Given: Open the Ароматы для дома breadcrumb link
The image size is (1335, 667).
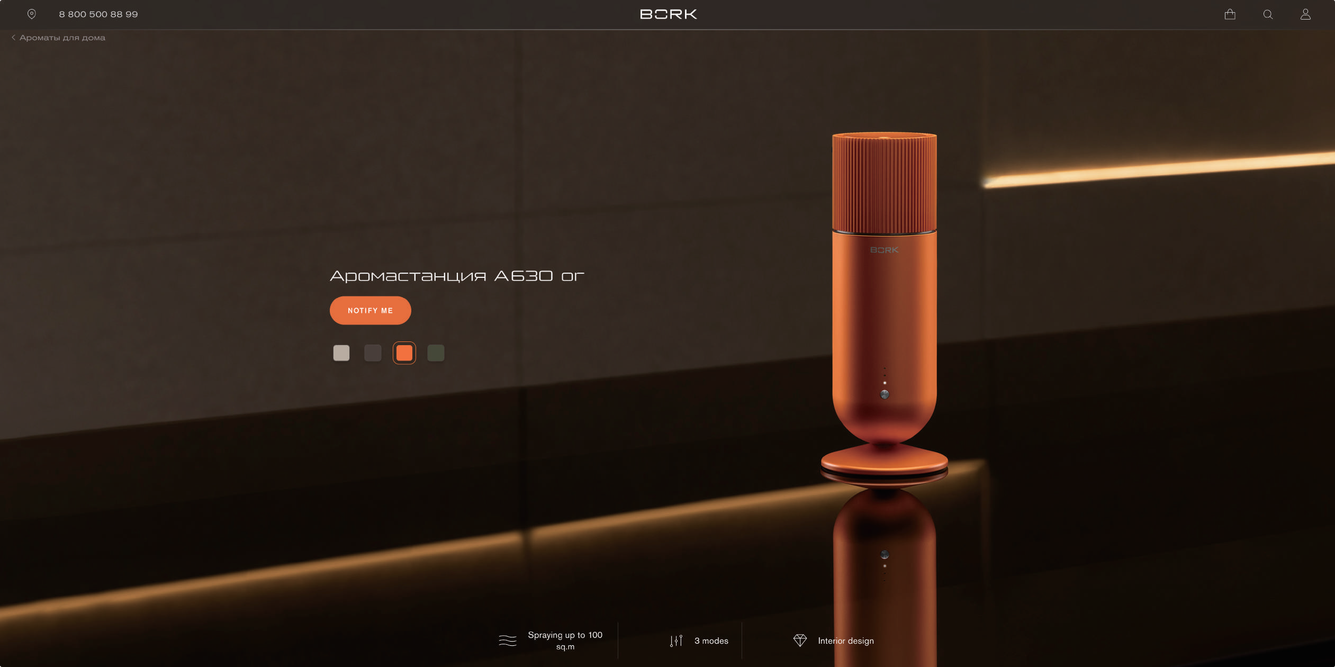Looking at the screenshot, I should [62, 38].
